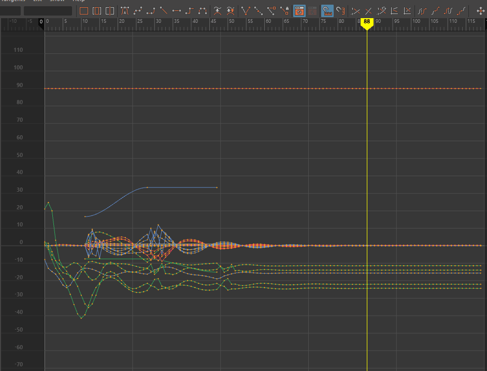
Task: Free the tangent length
Action: (x=271, y=11)
